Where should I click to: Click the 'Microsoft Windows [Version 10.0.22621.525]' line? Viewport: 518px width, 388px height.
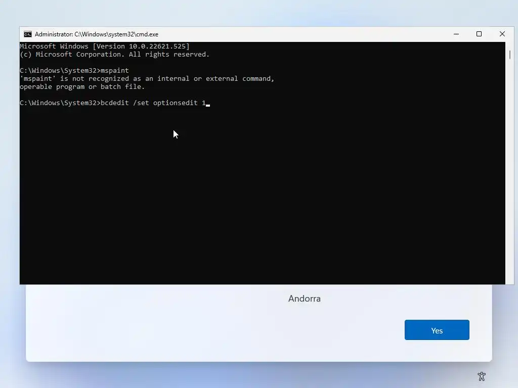point(105,46)
